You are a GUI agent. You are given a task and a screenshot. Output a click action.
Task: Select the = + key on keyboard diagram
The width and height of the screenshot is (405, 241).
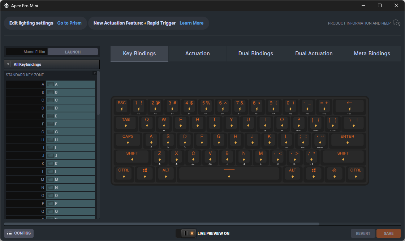pyautogui.click(x=324, y=107)
